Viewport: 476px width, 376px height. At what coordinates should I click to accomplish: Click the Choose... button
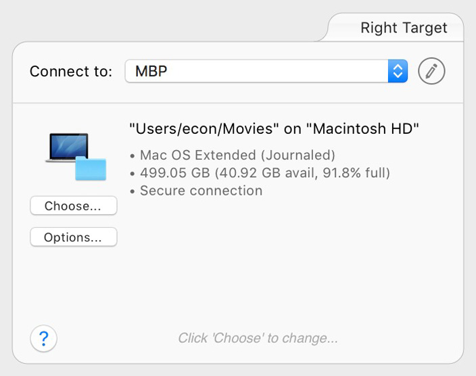74,206
